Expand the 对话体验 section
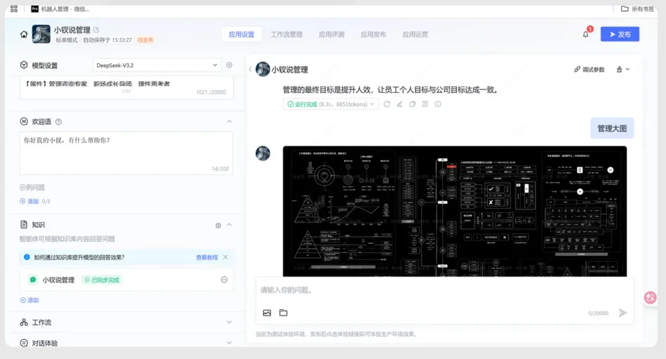666x359 pixels. (x=229, y=342)
